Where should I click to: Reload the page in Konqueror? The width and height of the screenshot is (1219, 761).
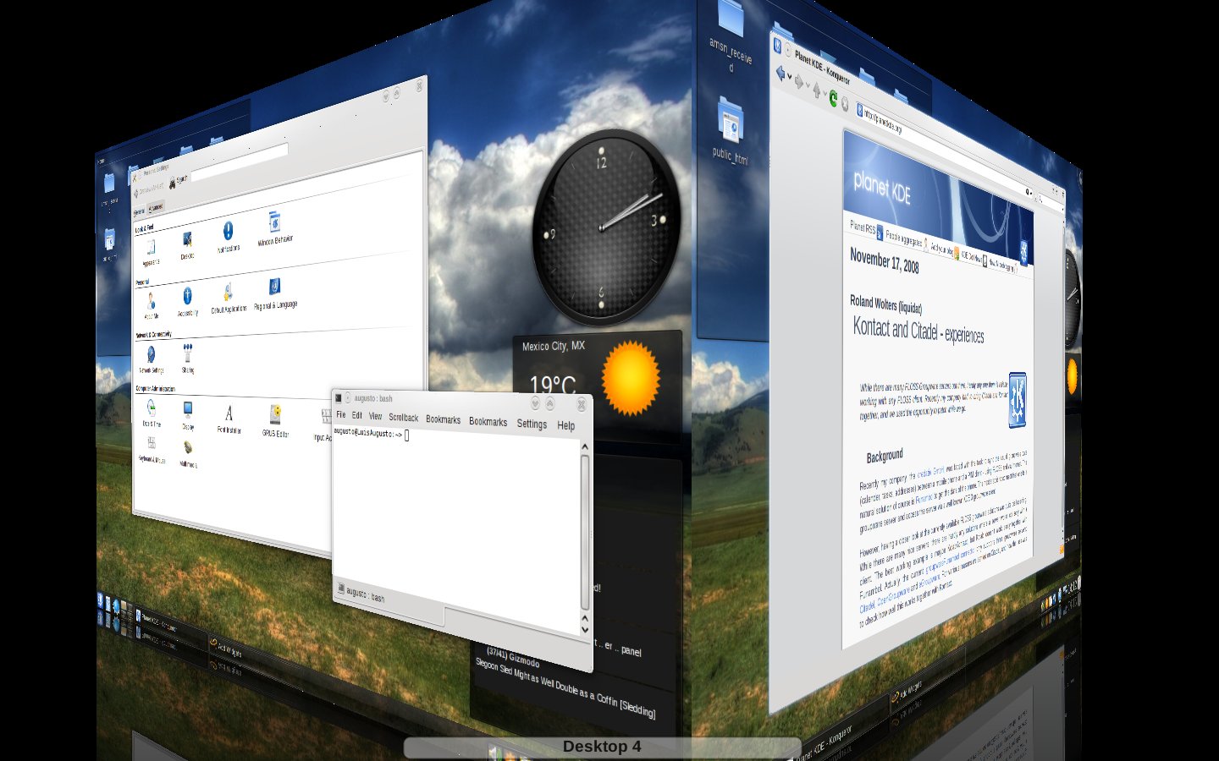pyautogui.click(x=833, y=99)
